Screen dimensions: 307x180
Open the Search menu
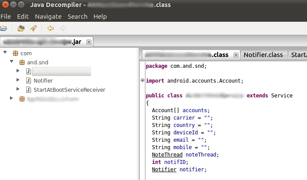pyautogui.click(x=77, y=17)
